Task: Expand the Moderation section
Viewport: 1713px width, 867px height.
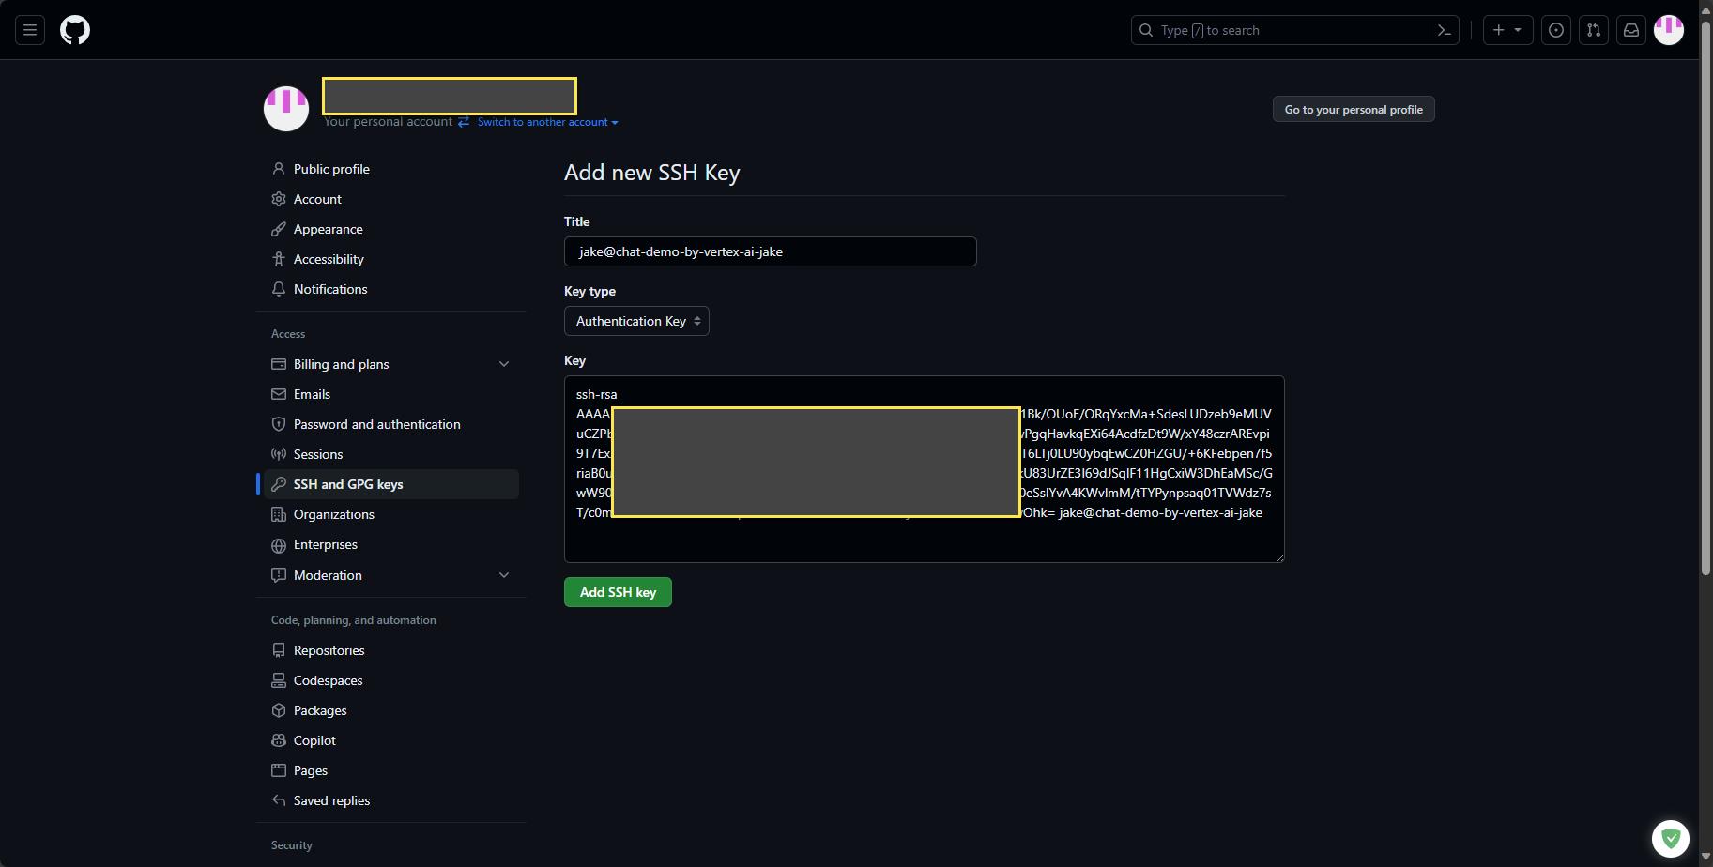Action: click(504, 575)
